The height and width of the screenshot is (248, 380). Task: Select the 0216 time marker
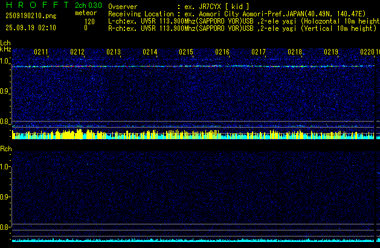[x=222, y=53]
